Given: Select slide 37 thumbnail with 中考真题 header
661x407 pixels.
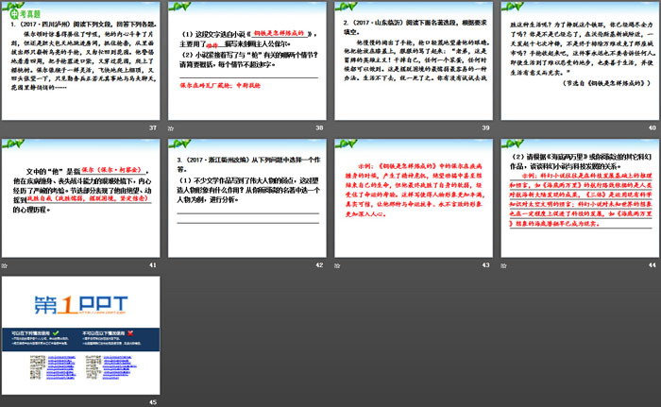Looking at the screenshot, I should 80,60.
